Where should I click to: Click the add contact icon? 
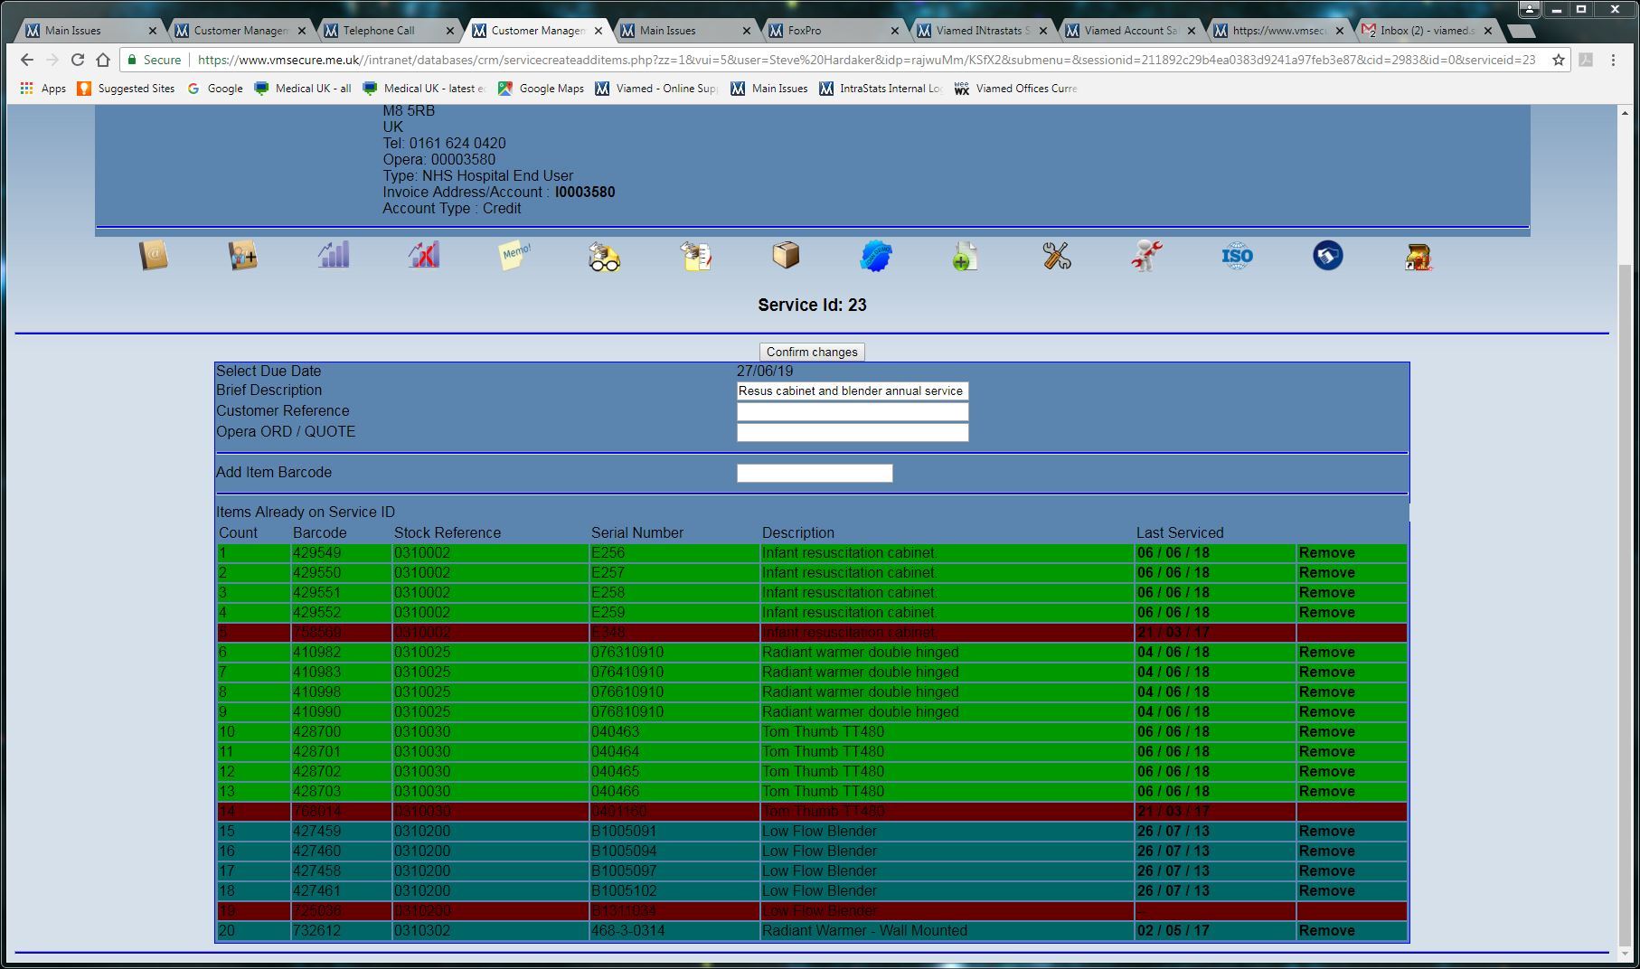242,256
